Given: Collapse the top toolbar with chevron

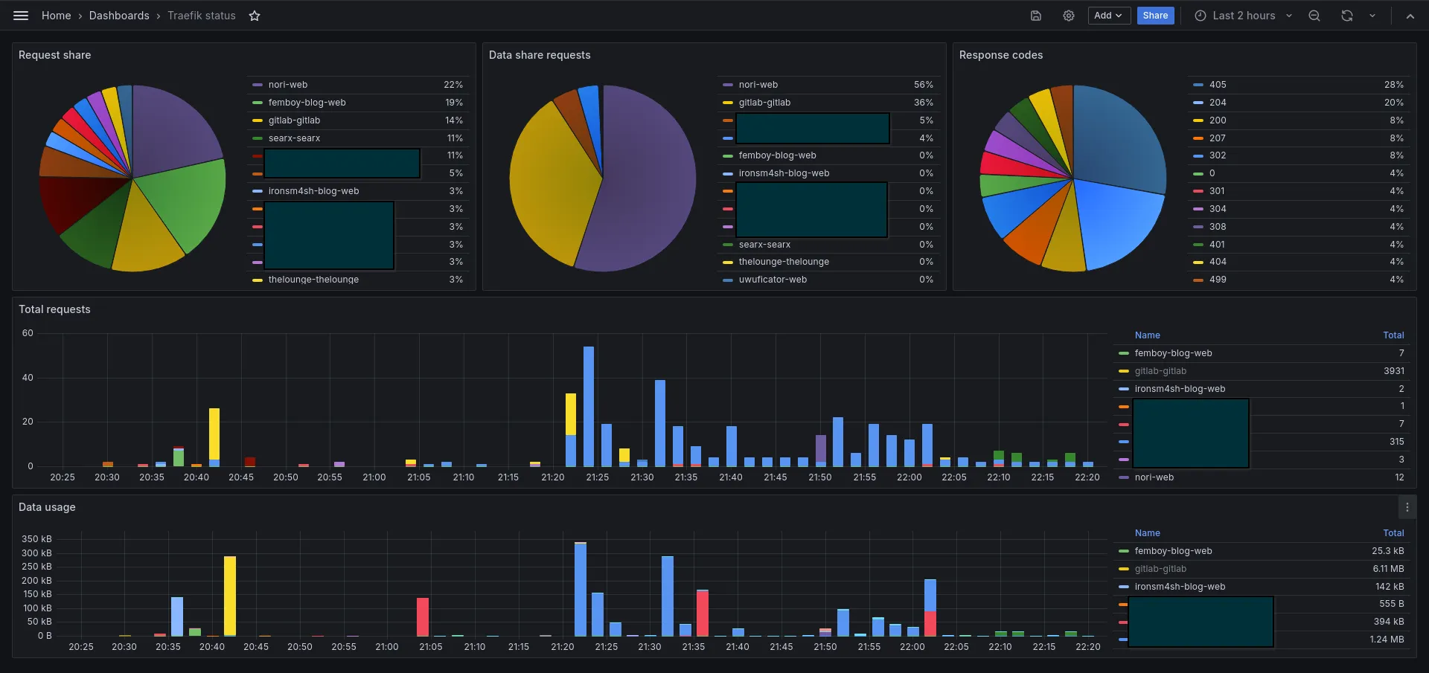Looking at the screenshot, I should click(x=1410, y=16).
